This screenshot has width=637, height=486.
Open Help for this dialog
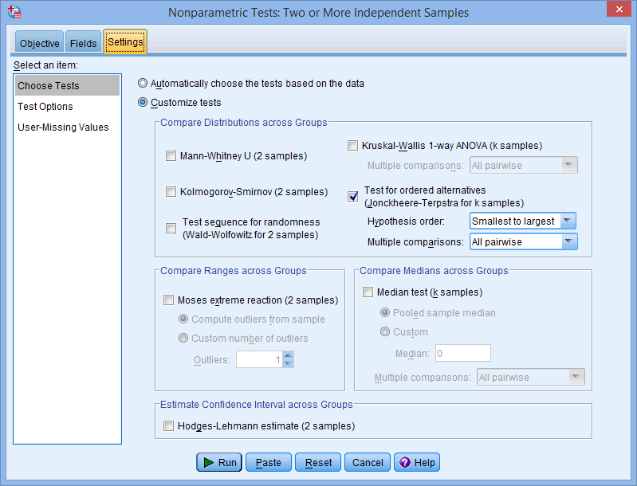417,462
